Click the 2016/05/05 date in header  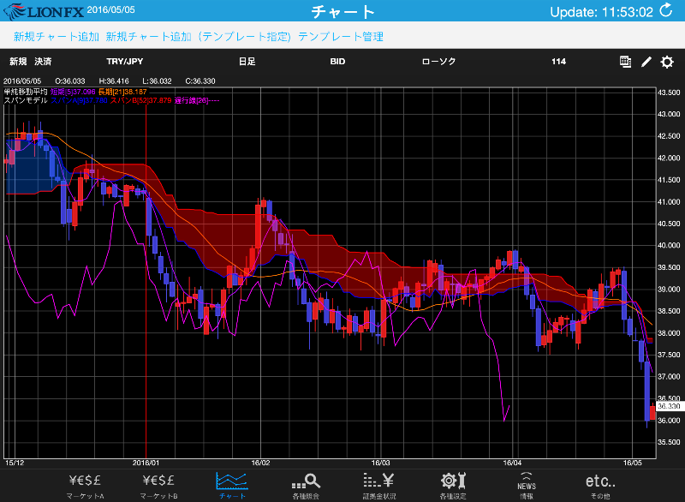(111, 9)
